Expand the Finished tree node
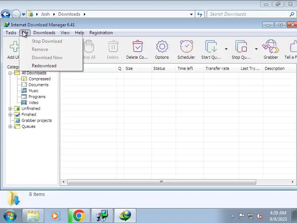 click(x=10, y=114)
